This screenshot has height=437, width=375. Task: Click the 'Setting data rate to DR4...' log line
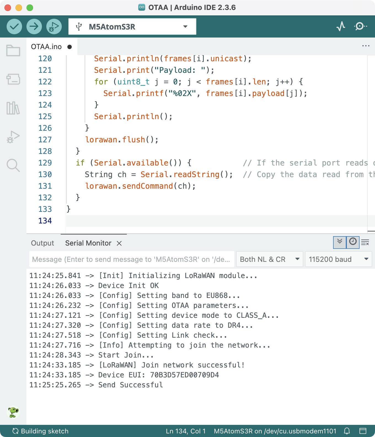(x=141, y=325)
